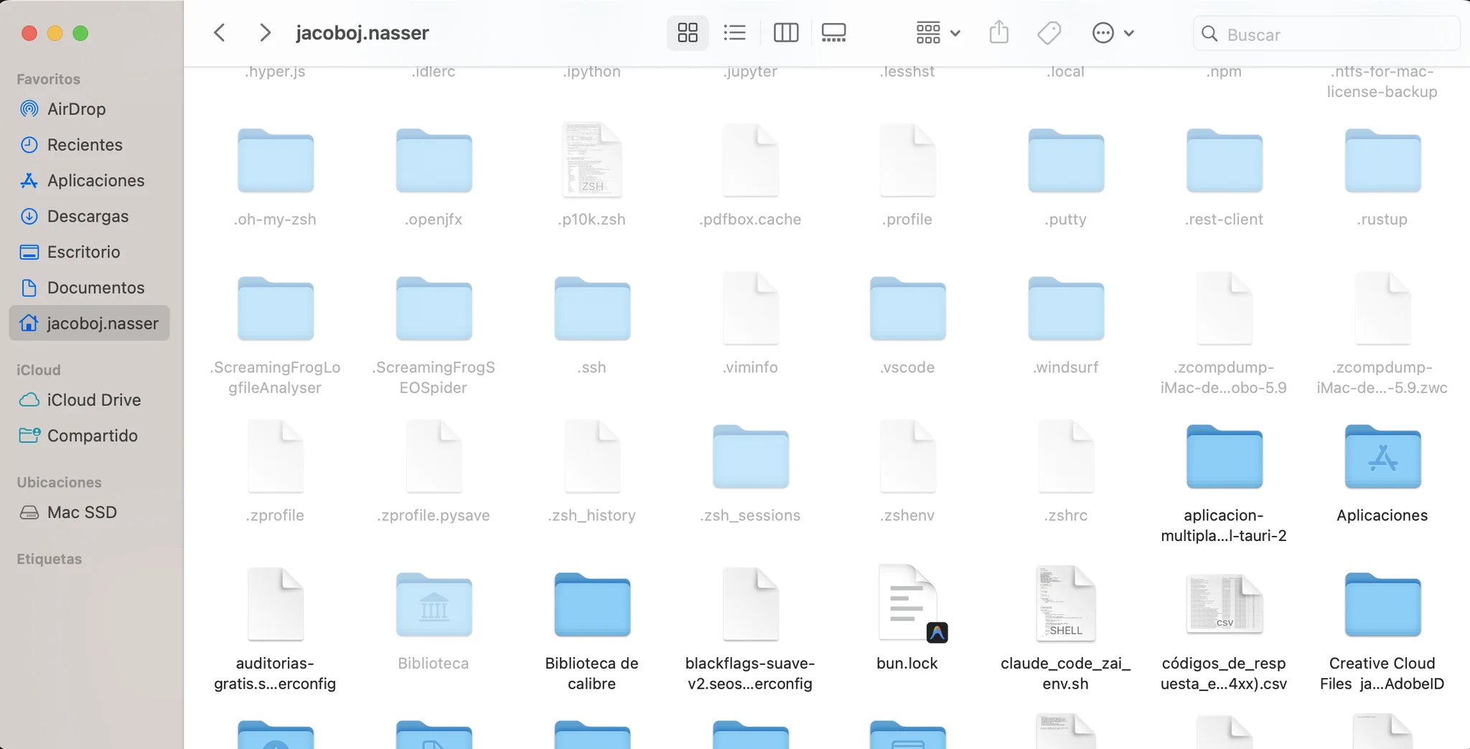Image resolution: width=1470 pixels, height=749 pixels.
Task: Select the .zsh_history file icon
Action: pos(592,456)
